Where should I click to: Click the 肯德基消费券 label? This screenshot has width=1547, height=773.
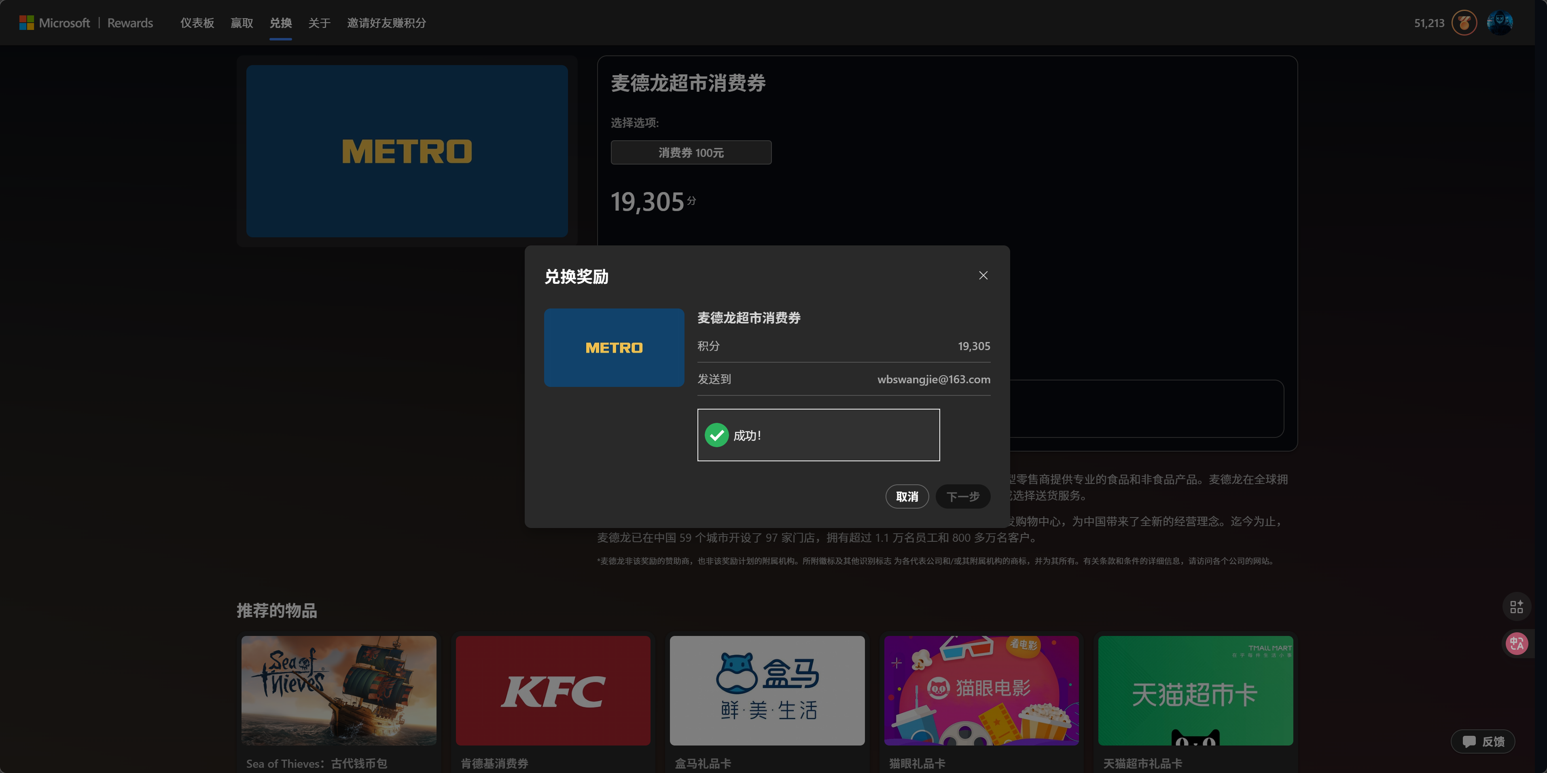(494, 763)
